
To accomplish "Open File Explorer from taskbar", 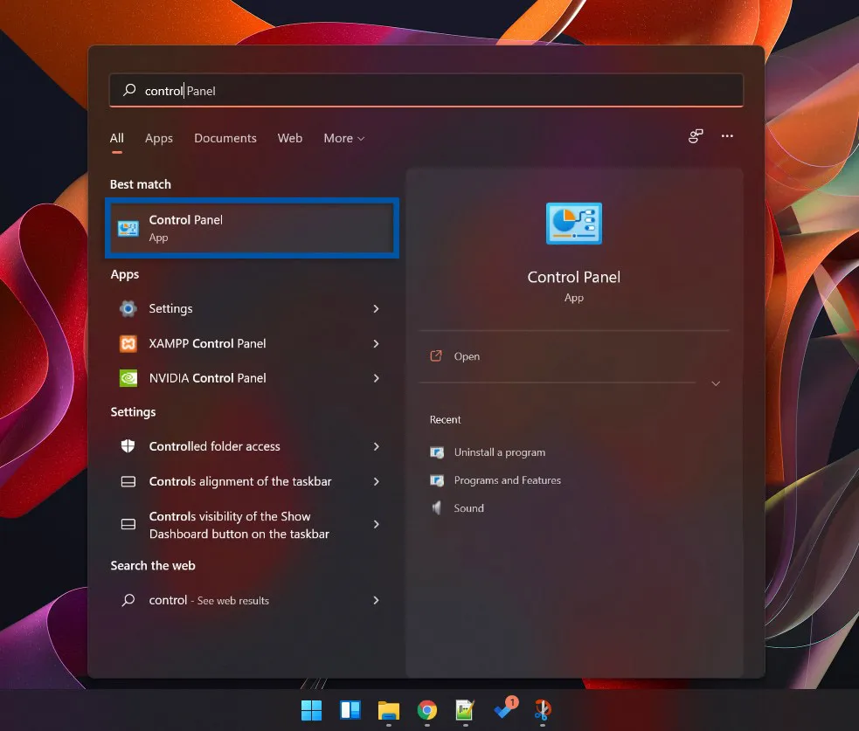I will 388,710.
